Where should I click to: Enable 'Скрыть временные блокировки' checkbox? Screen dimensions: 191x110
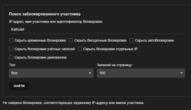[11, 40]
